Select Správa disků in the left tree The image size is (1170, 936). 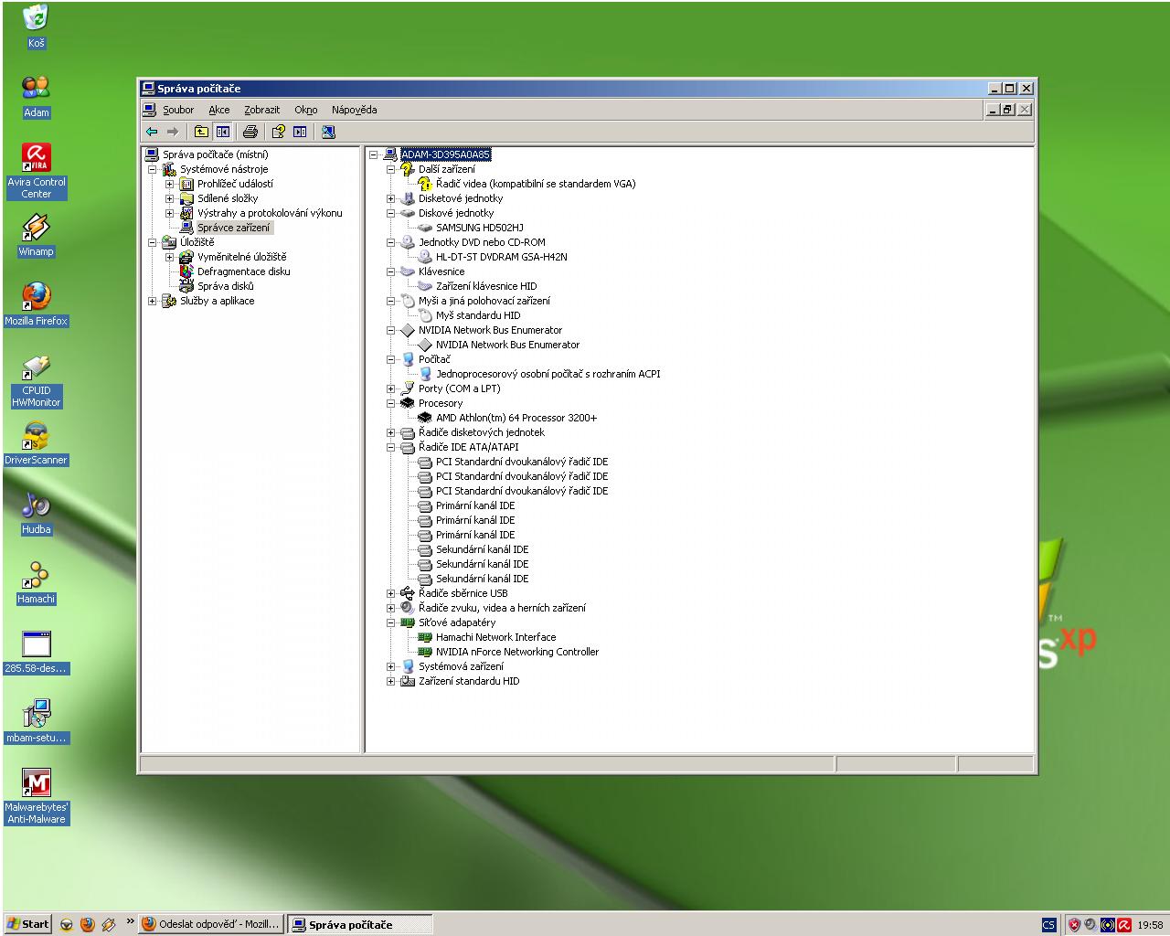coord(225,286)
